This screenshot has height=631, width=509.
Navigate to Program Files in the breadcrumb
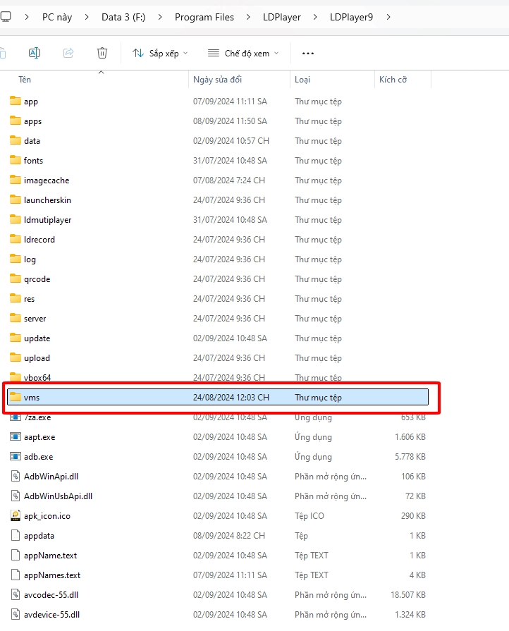(x=204, y=16)
